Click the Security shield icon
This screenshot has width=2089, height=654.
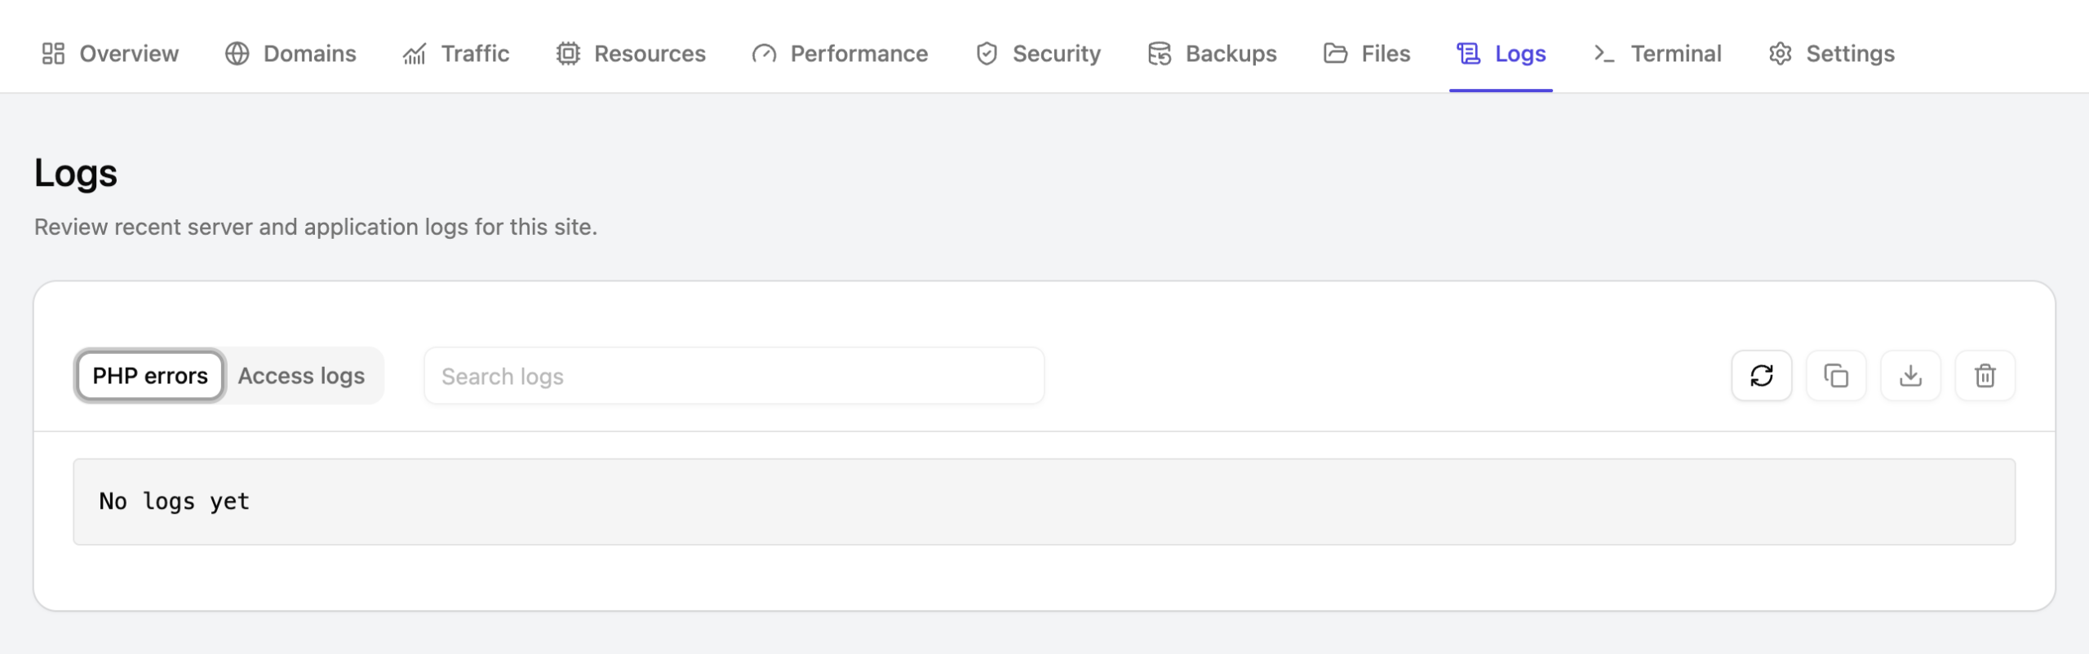point(987,54)
